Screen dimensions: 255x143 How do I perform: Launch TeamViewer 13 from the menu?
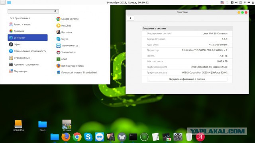coord(67,46)
